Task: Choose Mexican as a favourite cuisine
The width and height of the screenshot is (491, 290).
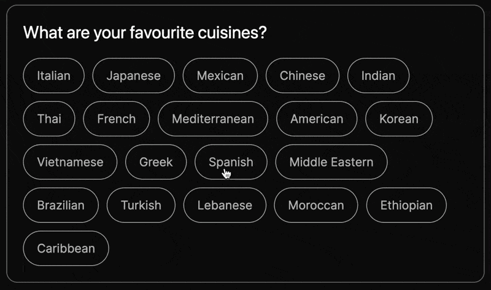Action: pyautogui.click(x=220, y=76)
